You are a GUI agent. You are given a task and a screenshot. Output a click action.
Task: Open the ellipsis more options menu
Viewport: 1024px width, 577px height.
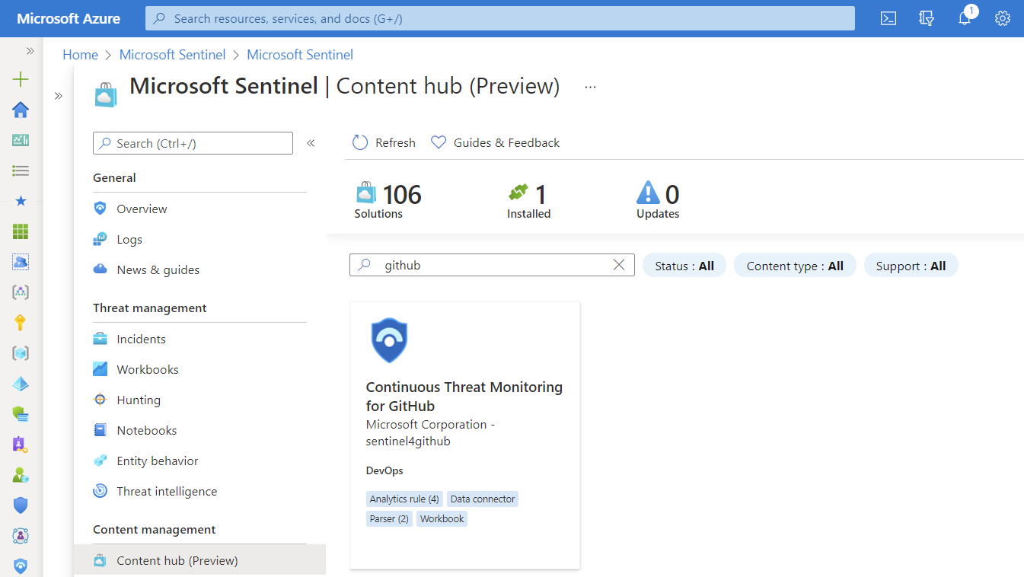click(x=591, y=88)
